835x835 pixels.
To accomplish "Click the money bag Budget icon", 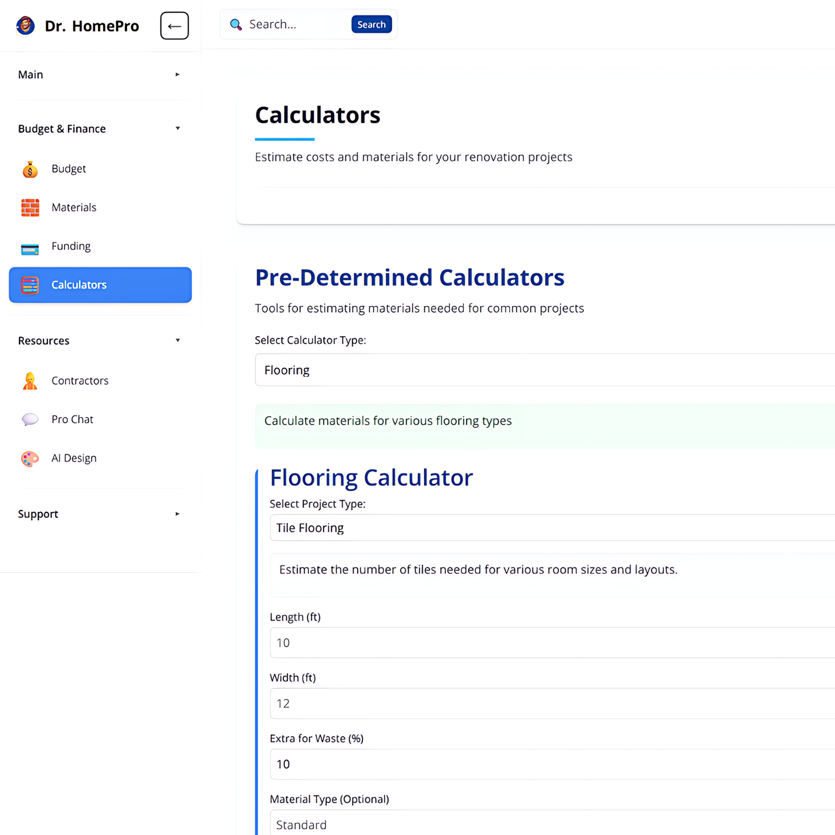I will click(30, 169).
